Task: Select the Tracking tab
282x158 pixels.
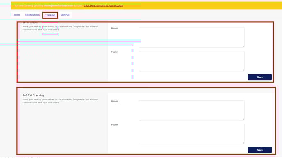Action: coord(50,15)
